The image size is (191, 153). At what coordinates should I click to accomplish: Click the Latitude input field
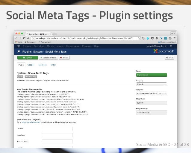click(57, 129)
